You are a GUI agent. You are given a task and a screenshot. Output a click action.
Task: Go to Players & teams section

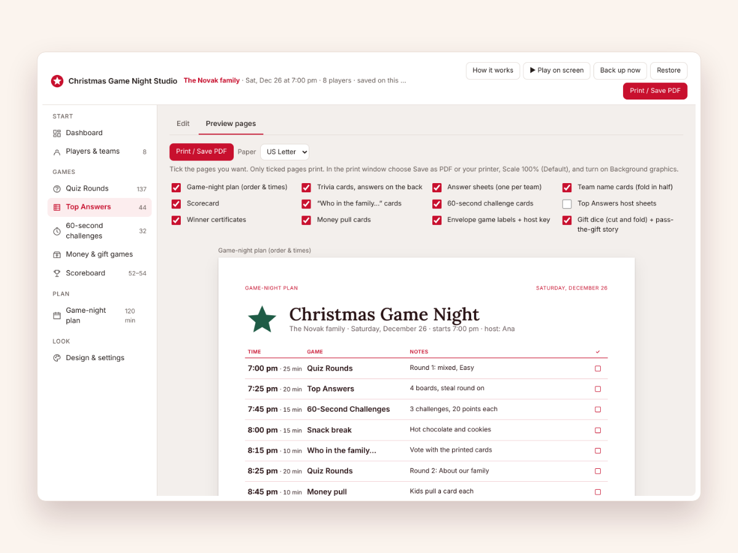[100, 151]
